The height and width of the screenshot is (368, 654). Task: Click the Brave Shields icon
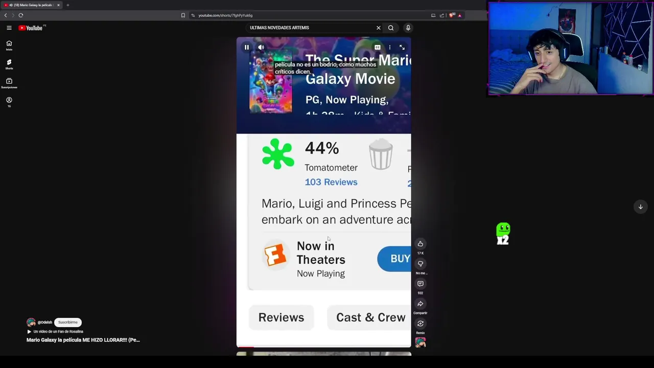(452, 15)
